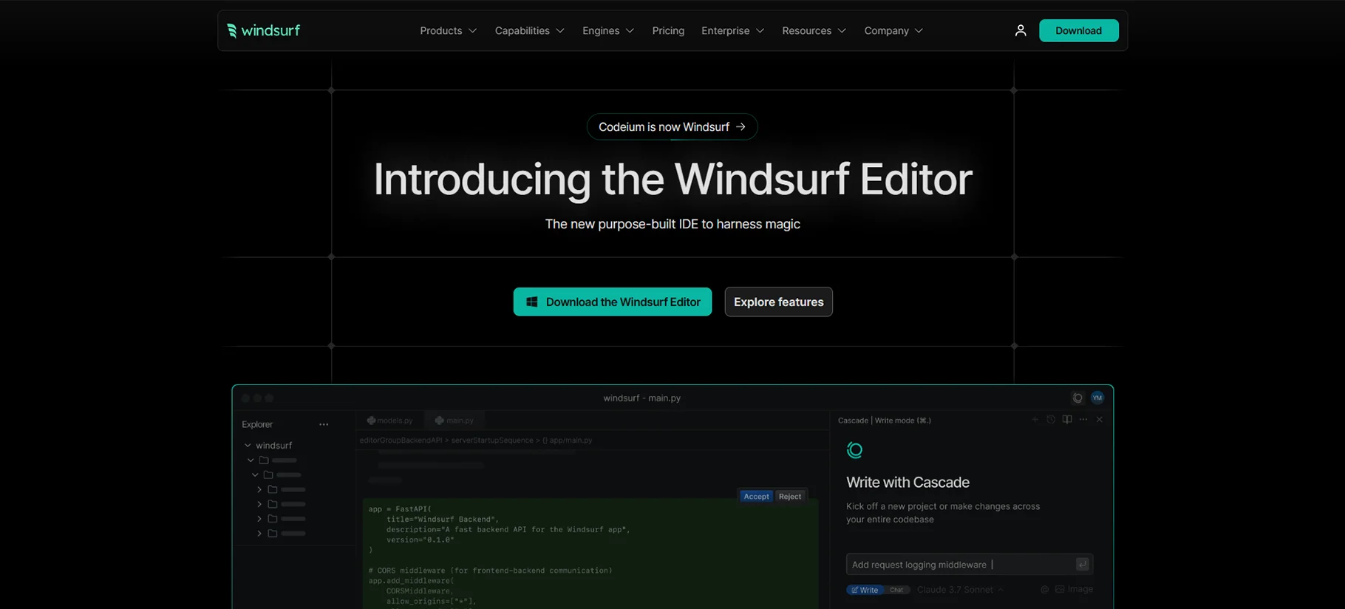The height and width of the screenshot is (609, 1345).
Task: Click the Download button in the navbar
Action: tap(1078, 30)
